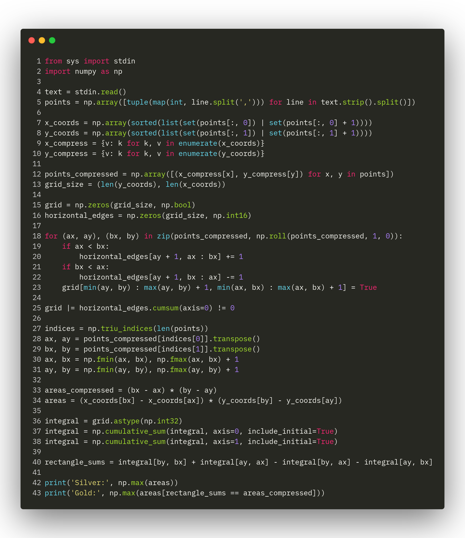
Task: Click the green maximize dot of the code window
Action: (52, 40)
